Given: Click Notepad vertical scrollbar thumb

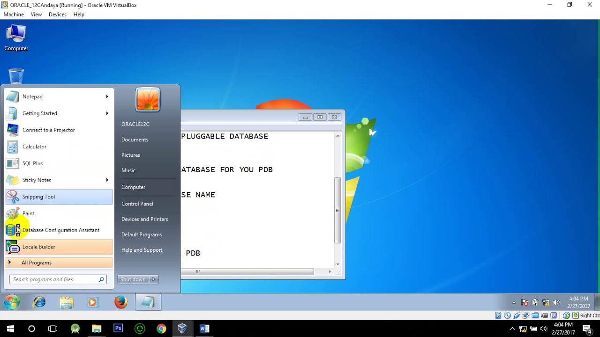Looking at the screenshot, I should (x=337, y=210).
